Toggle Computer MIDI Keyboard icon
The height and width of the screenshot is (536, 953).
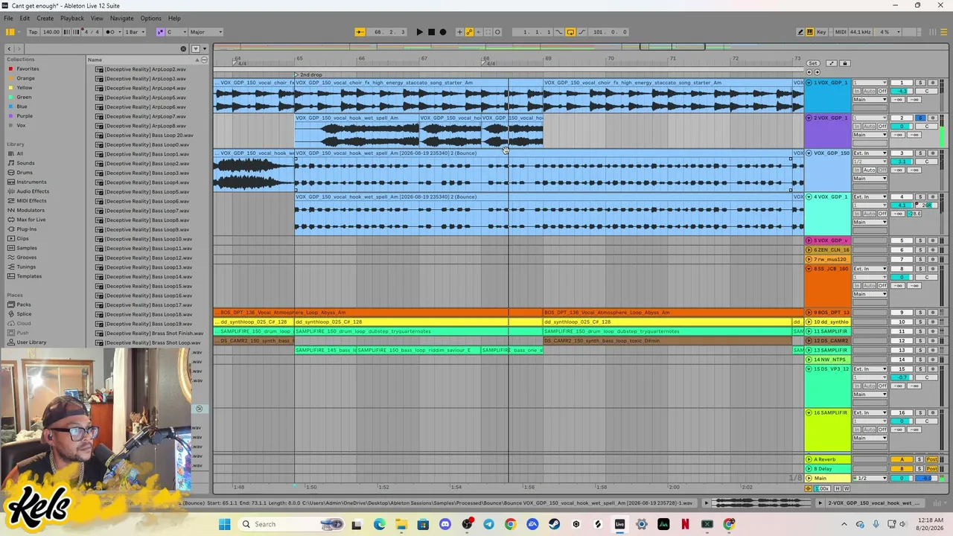810,32
